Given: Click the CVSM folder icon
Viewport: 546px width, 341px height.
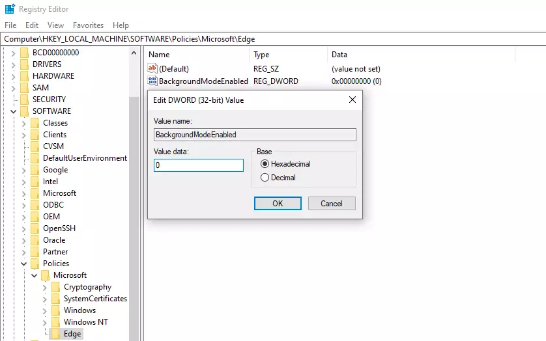Looking at the screenshot, I should [35, 146].
